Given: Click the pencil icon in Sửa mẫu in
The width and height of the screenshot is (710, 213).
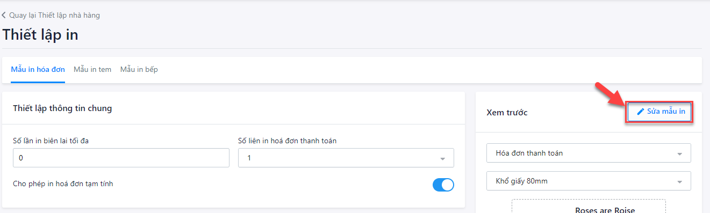Looking at the screenshot, I should coord(640,112).
